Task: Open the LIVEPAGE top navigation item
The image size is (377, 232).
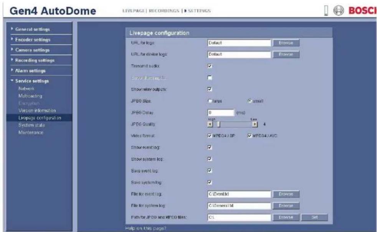Action: coord(134,11)
